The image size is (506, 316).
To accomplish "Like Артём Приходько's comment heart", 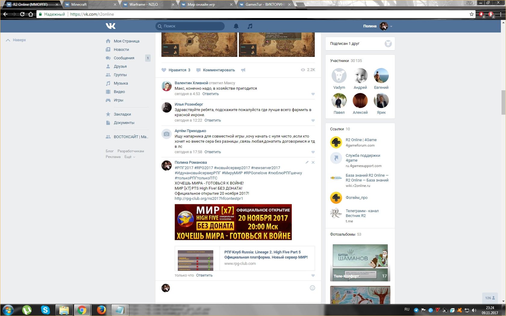I will [x=313, y=152].
